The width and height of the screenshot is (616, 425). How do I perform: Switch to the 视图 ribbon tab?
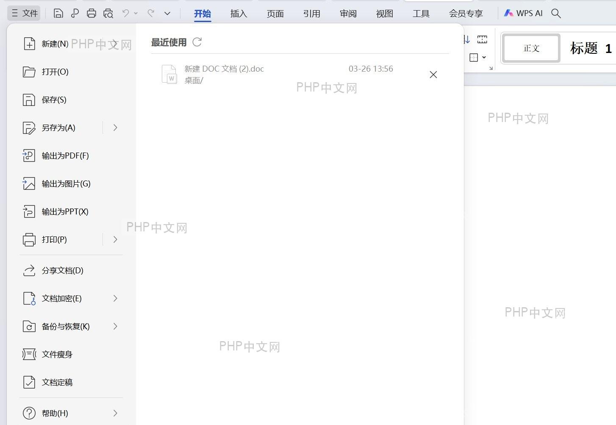pos(384,14)
